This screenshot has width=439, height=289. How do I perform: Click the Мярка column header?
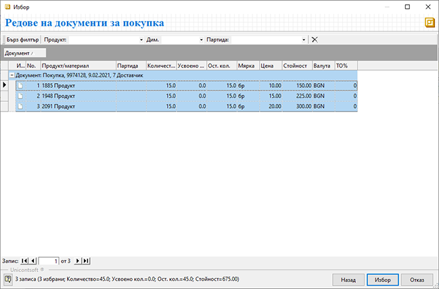click(x=248, y=65)
